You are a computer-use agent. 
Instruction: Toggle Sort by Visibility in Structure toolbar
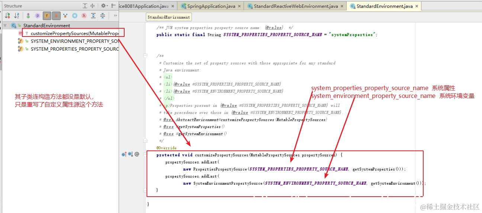(x=7, y=16)
